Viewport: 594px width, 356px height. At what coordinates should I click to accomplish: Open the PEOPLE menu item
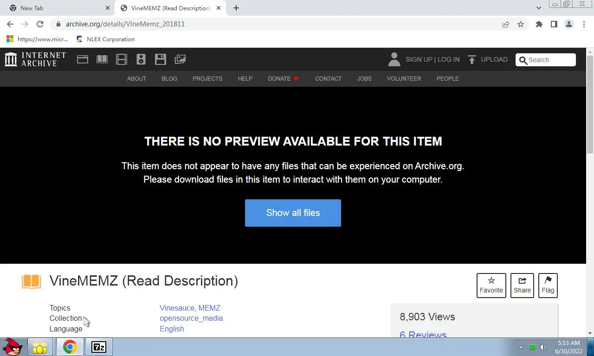[447, 79]
